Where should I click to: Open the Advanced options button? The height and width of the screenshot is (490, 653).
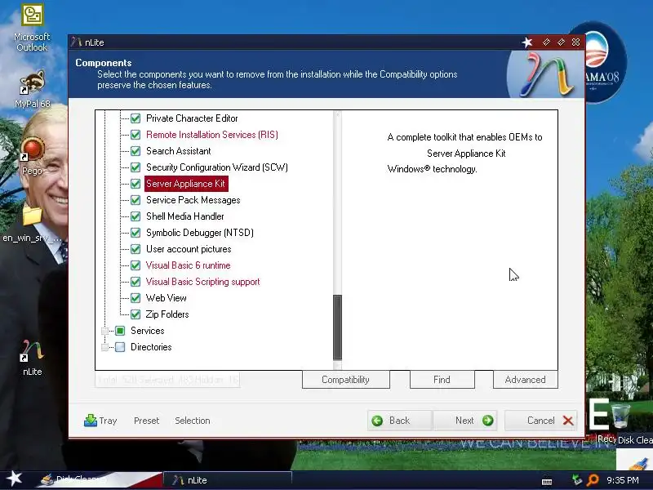click(x=525, y=380)
